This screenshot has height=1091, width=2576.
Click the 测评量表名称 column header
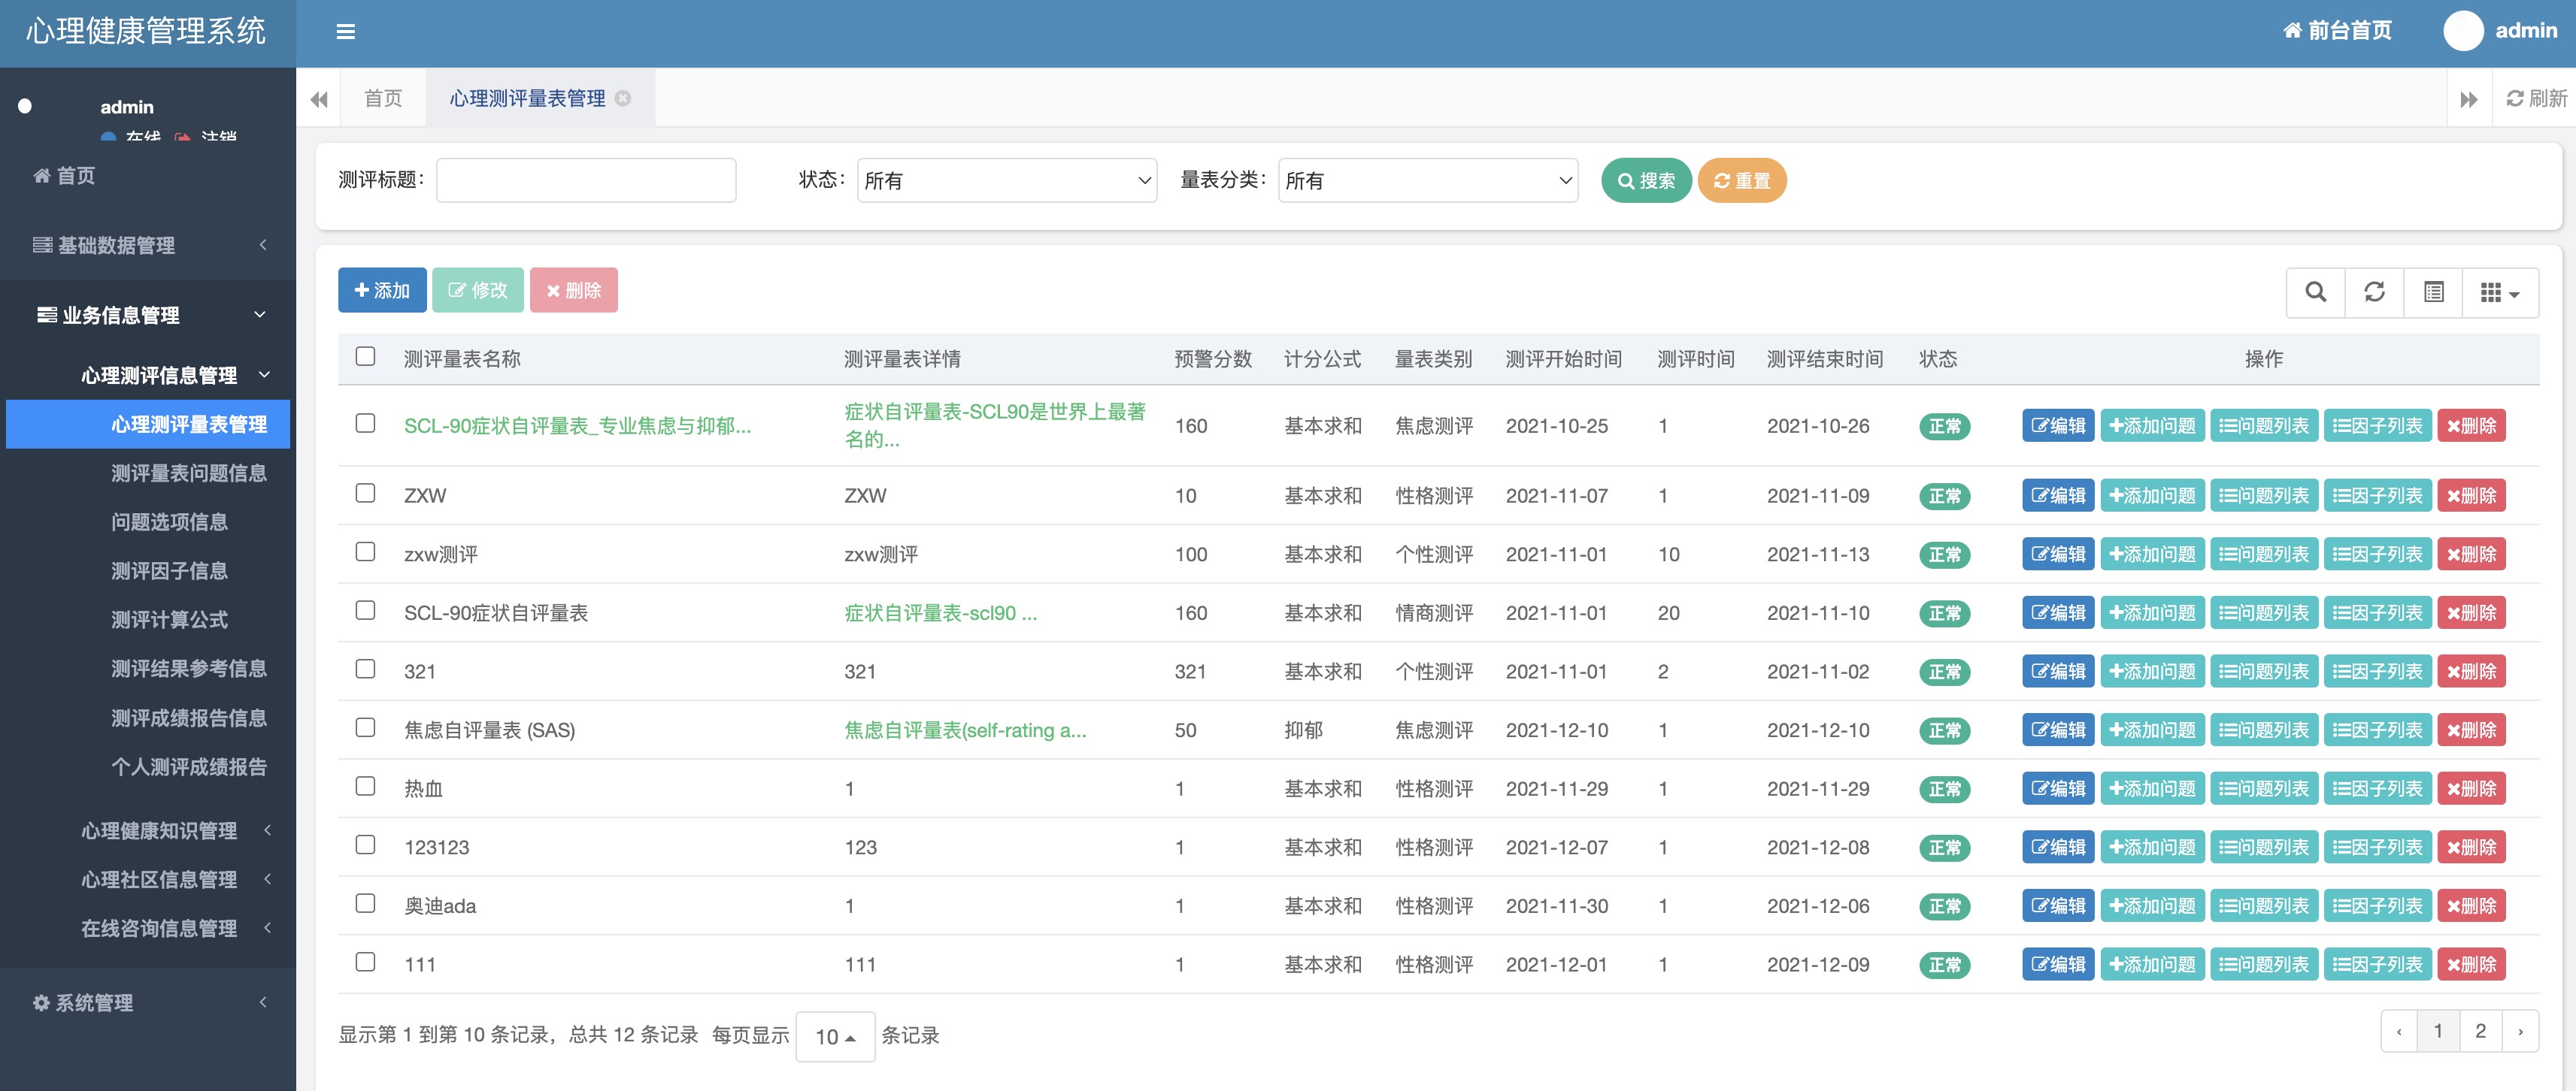click(x=462, y=358)
